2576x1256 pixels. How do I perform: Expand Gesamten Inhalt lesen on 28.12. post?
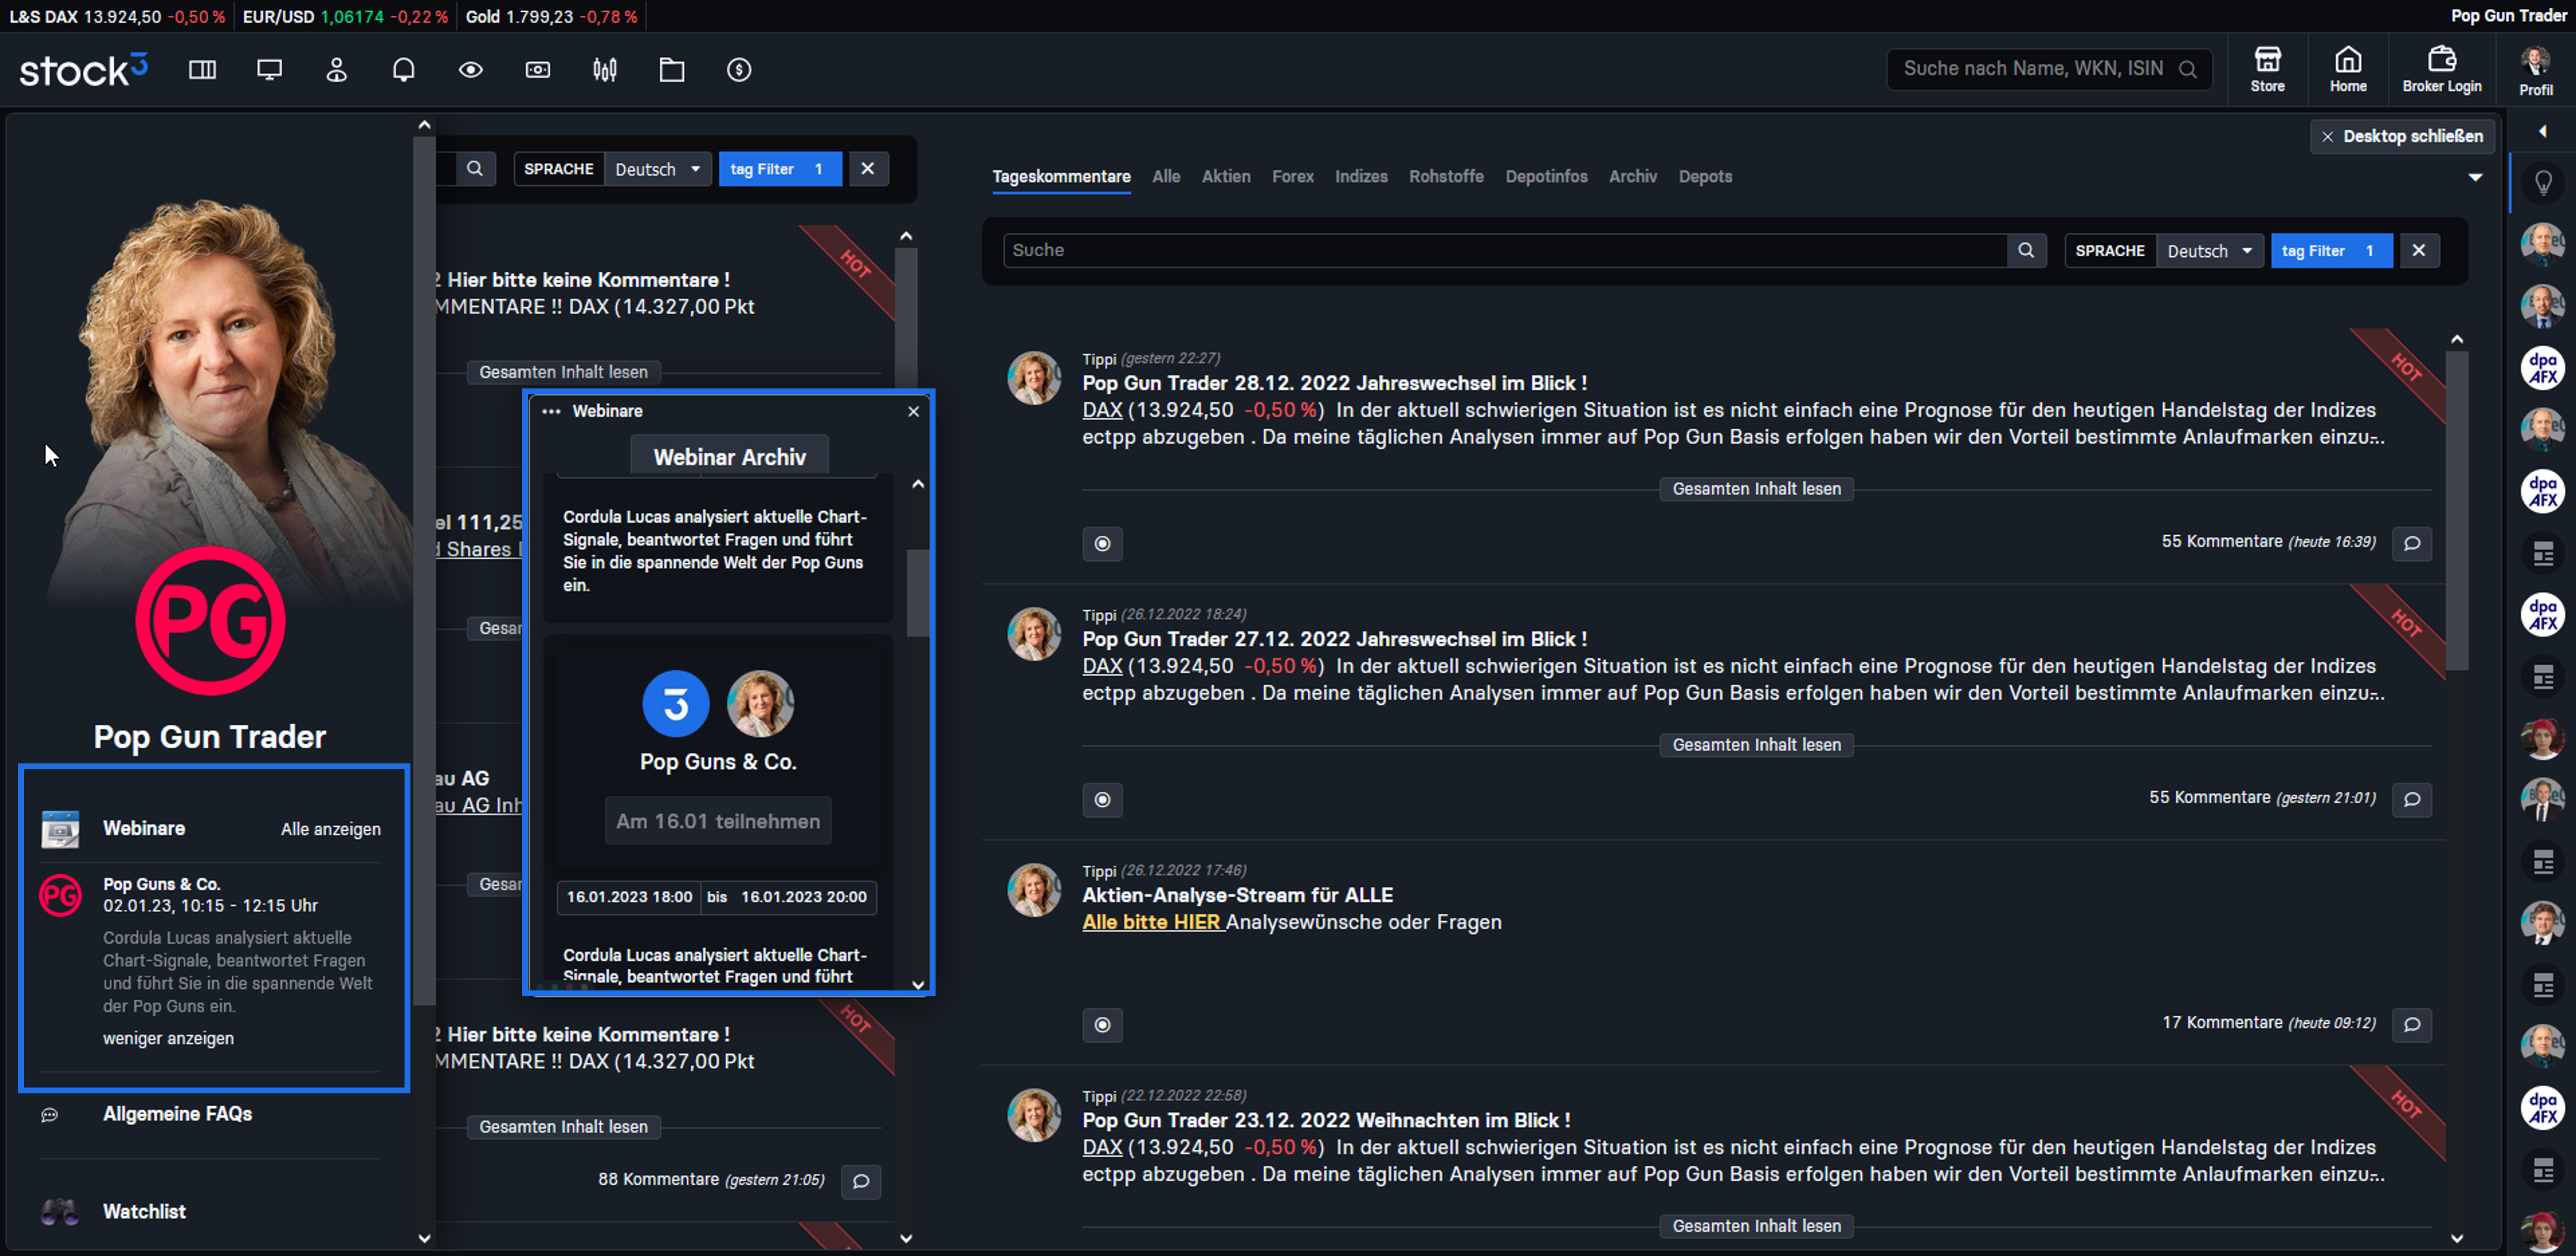pos(1756,488)
